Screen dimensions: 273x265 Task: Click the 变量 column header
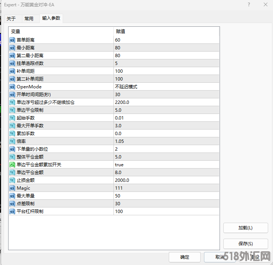point(61,32)
